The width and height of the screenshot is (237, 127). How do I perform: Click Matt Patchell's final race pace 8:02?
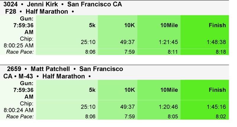[221, 116]
